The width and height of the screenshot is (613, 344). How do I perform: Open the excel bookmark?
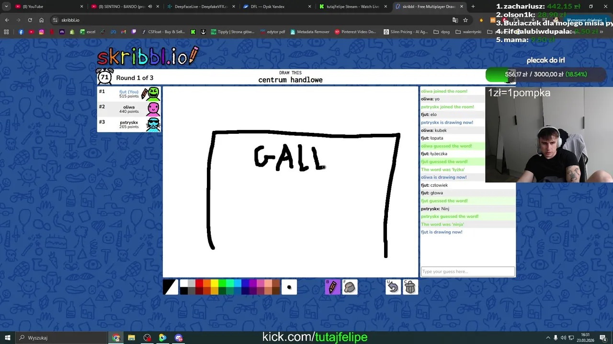(x=88, y=32)
